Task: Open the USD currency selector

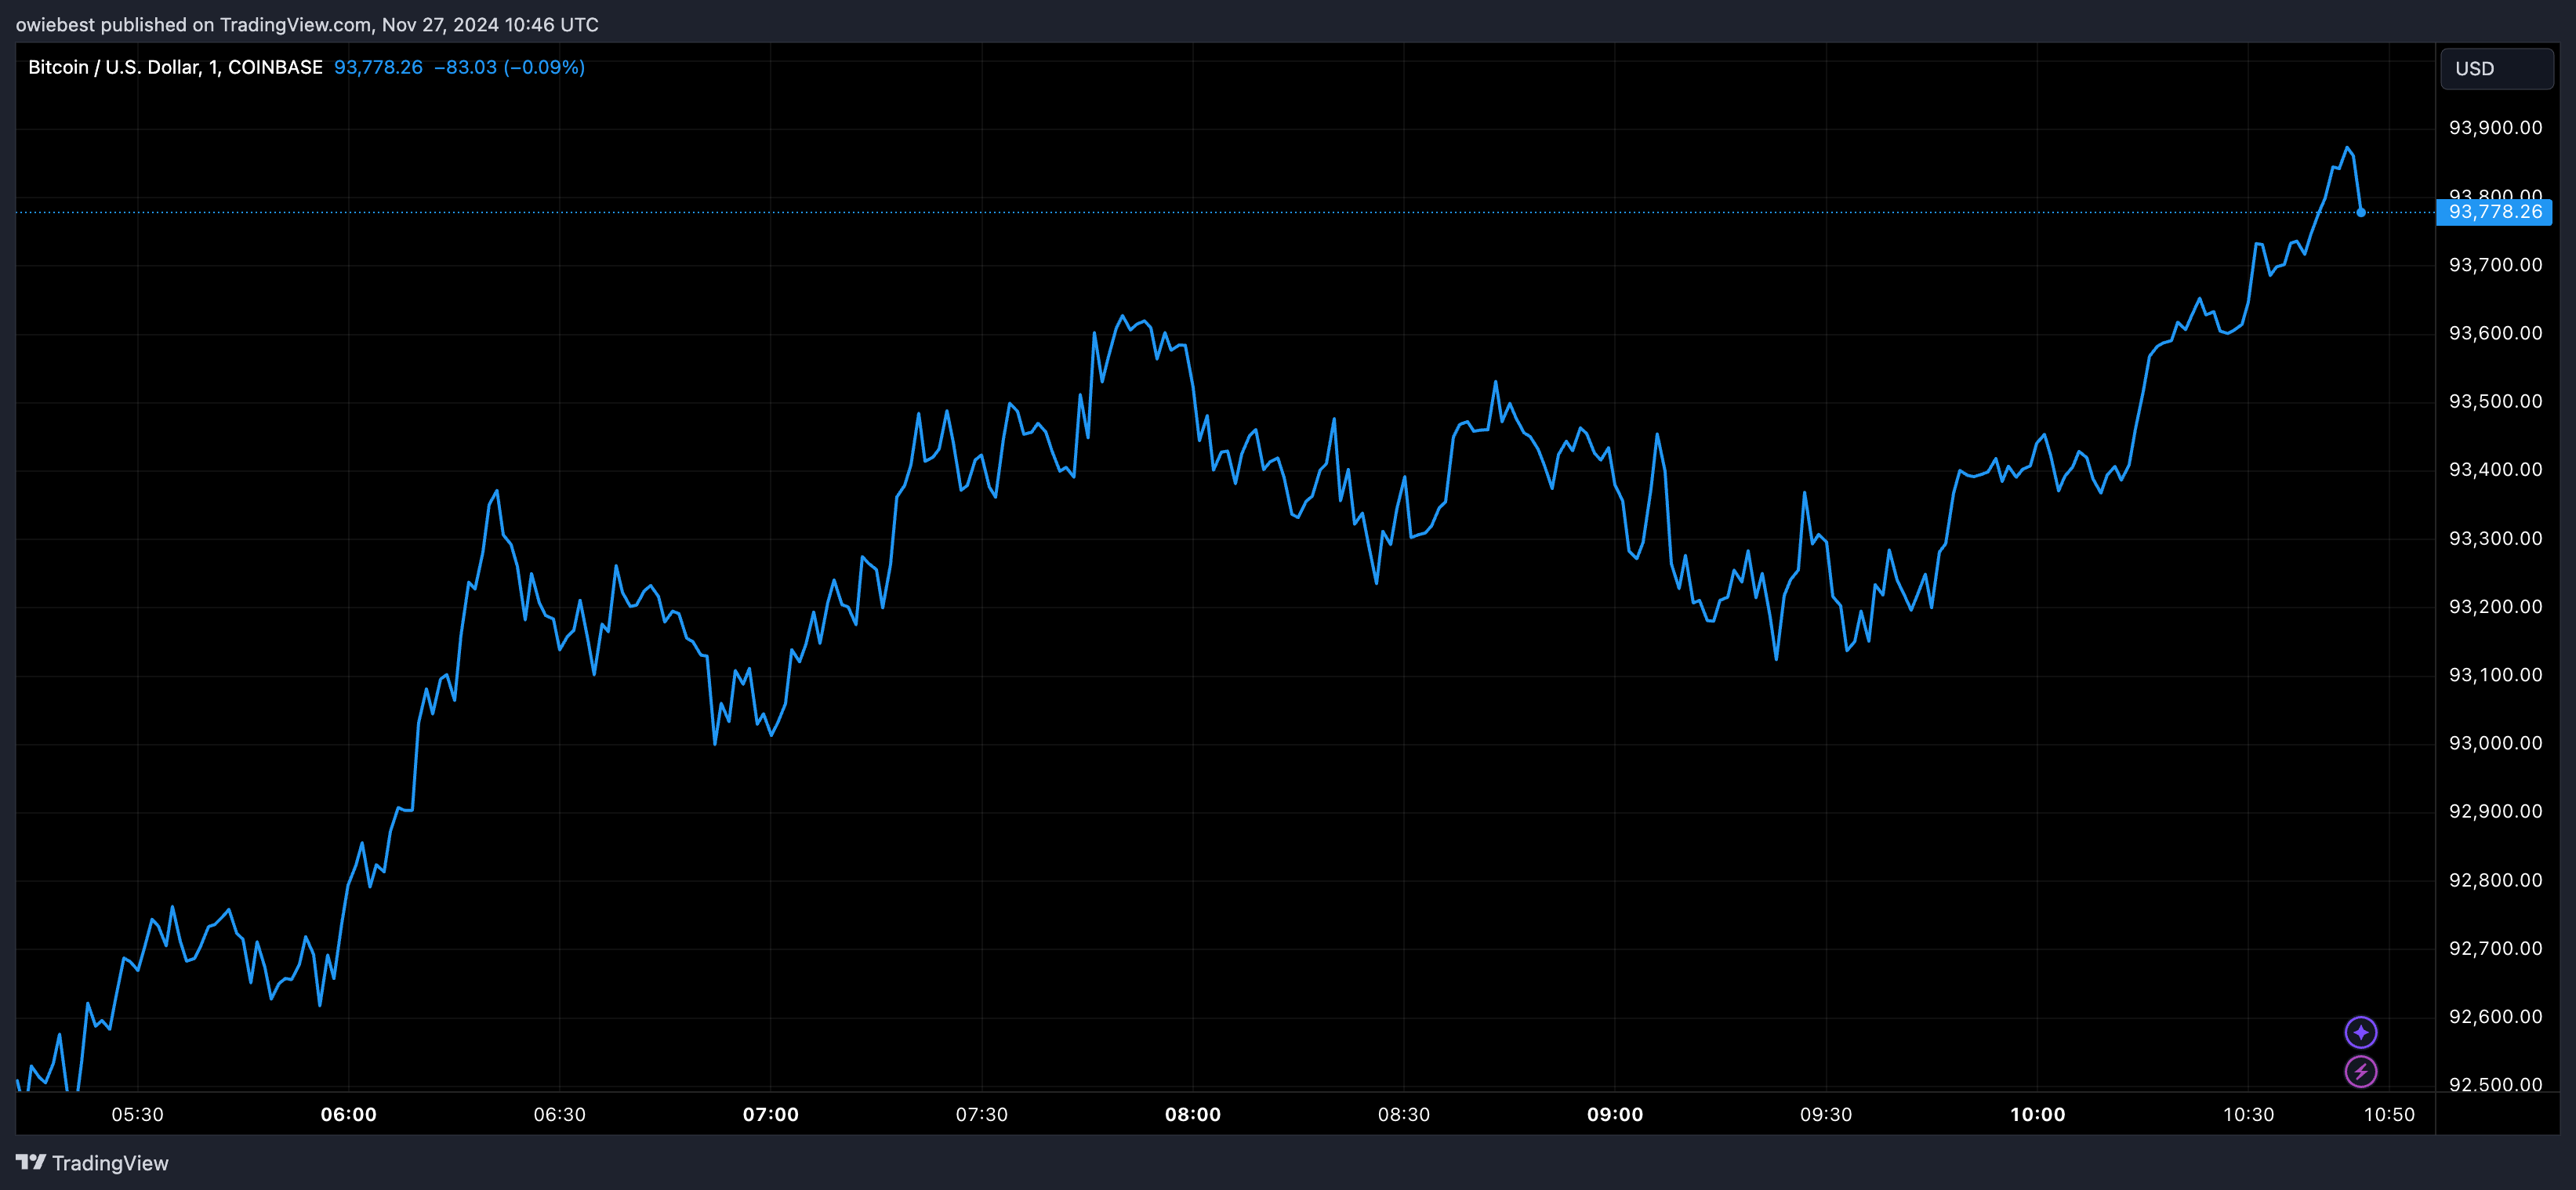Action: 2496,69
